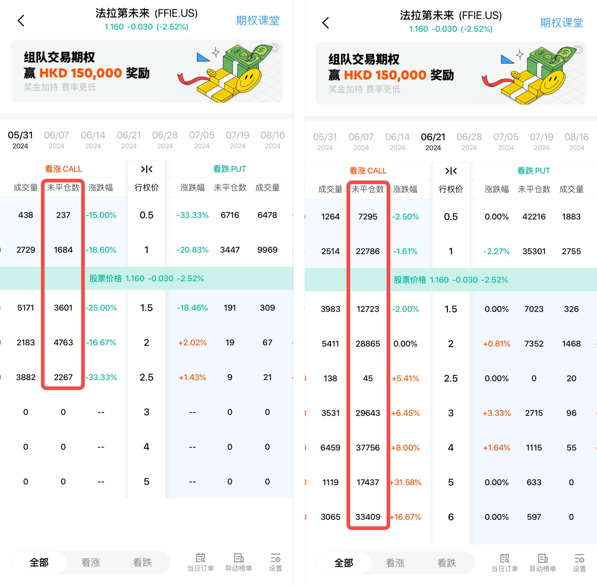Open the 组队交易期权 banner in the right screen
This screenshot has height=585, width=597.
451,73
